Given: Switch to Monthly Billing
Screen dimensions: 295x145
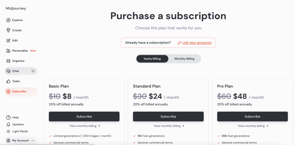Looking at the screenshot, I should click(184, 59).
